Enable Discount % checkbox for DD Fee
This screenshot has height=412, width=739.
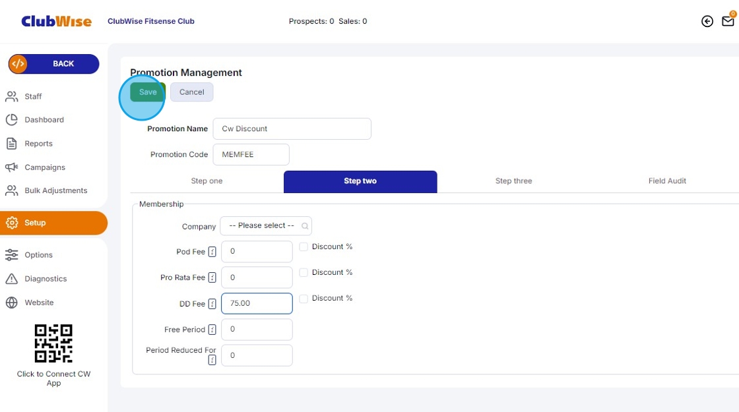click(304, 299)
